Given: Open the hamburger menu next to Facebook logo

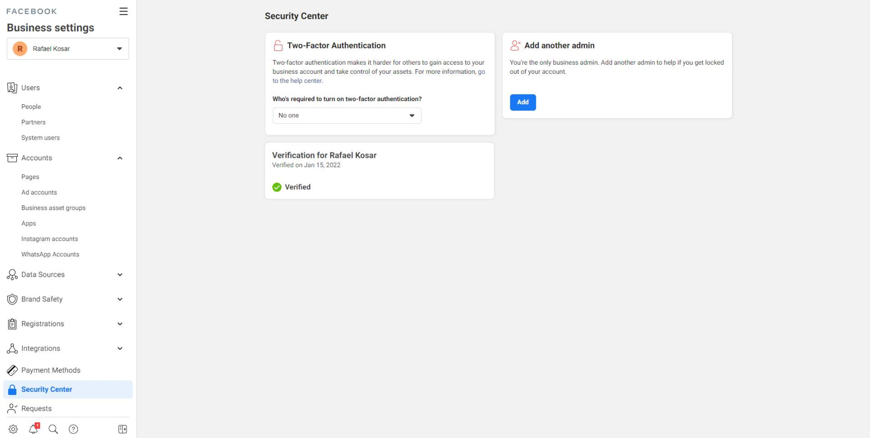Looking at the screenshot, I should click(124, 11).
